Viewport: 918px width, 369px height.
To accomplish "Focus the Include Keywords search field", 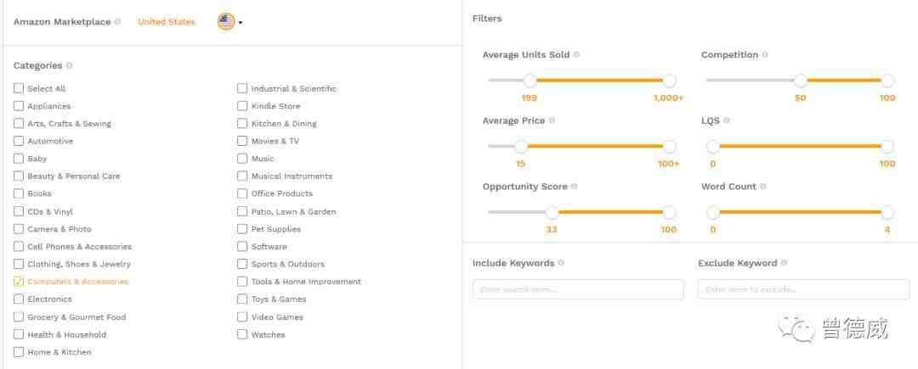I will pos(578,289).
